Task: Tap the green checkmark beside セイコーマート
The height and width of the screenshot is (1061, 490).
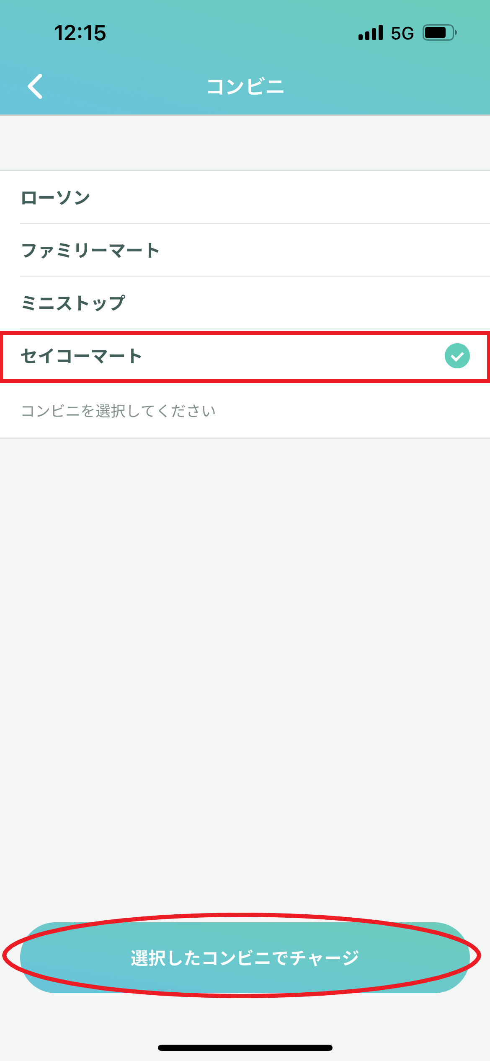Action: tap(457, 356)
